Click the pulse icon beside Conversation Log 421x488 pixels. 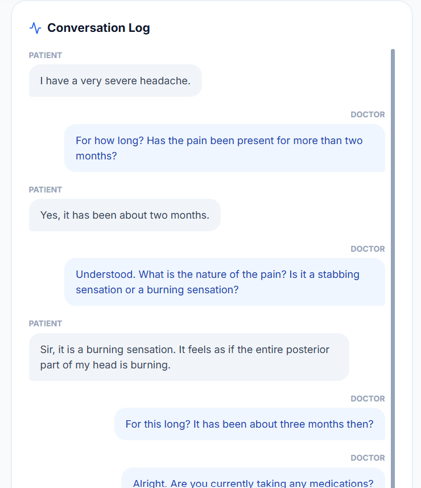click(x=35, y=28)
